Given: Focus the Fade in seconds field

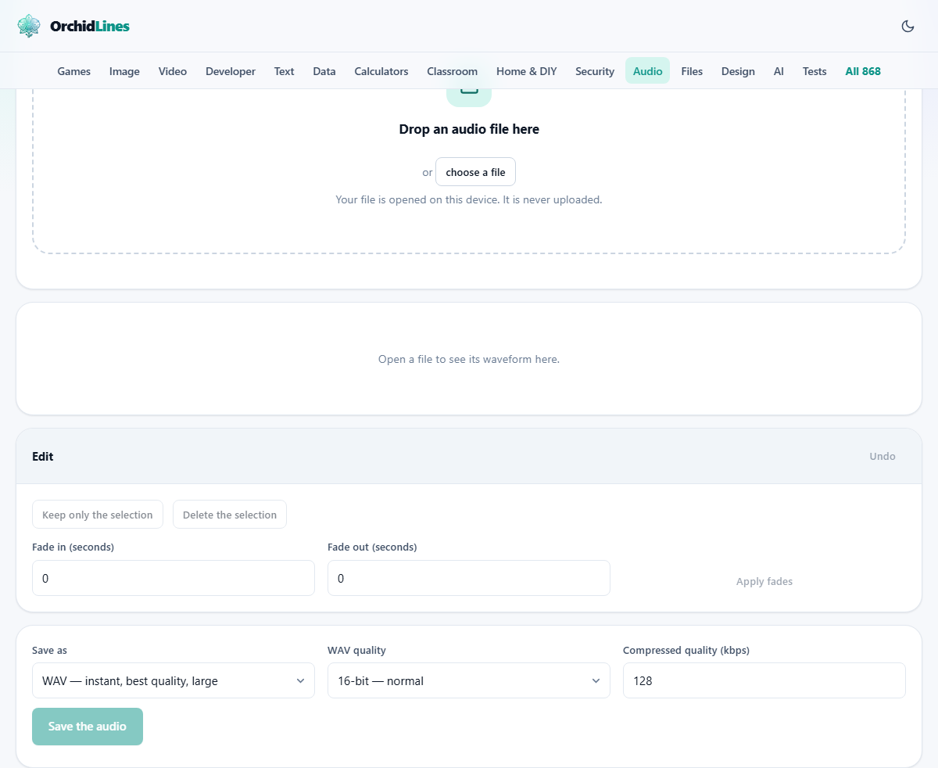Looking at the screenshot, I should click(x=174, y=578).
